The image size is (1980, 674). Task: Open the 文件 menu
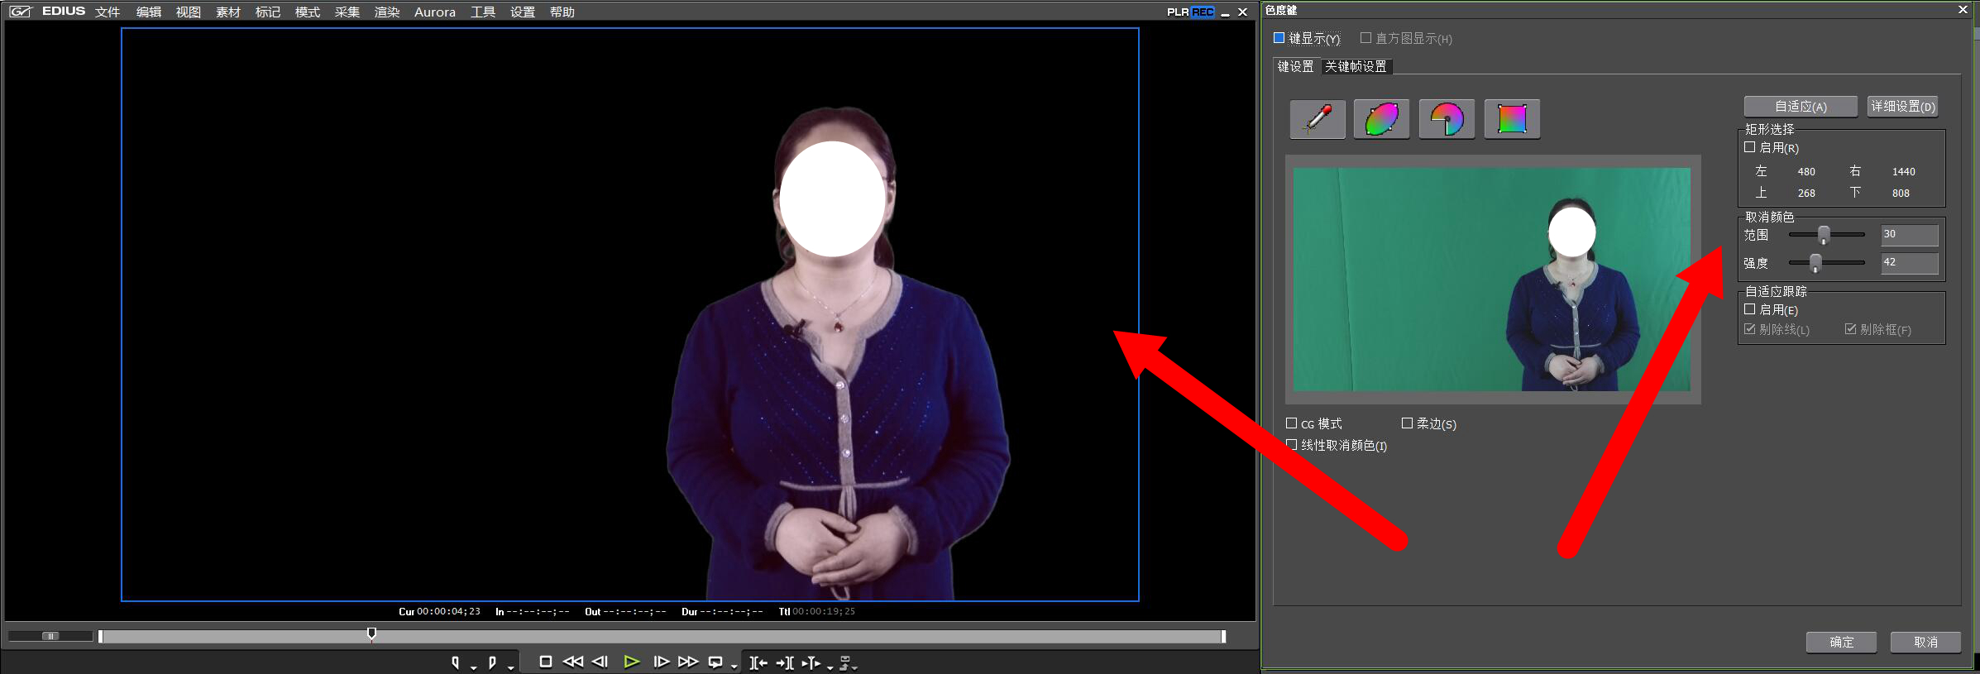coord(108,12)
